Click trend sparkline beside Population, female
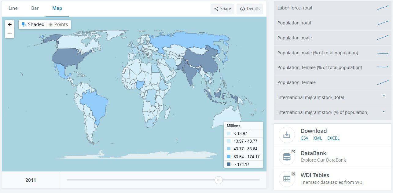This screenshot has height=193, width=393. coord(383,82)
